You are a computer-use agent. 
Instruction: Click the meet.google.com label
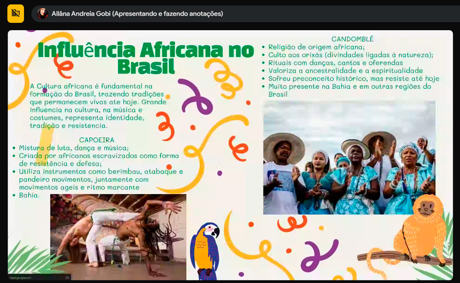tap(21, 278)
